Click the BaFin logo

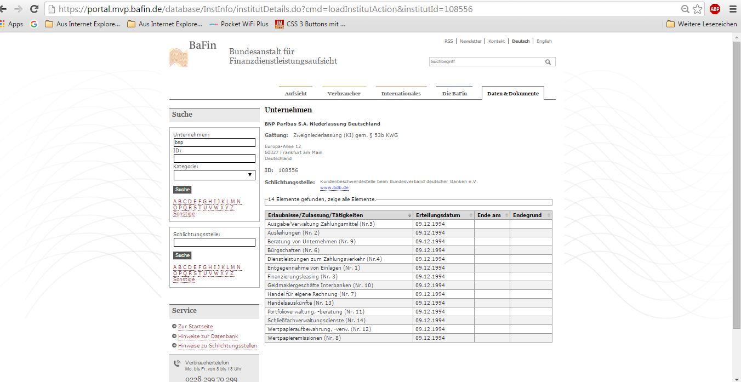(193, 54)
